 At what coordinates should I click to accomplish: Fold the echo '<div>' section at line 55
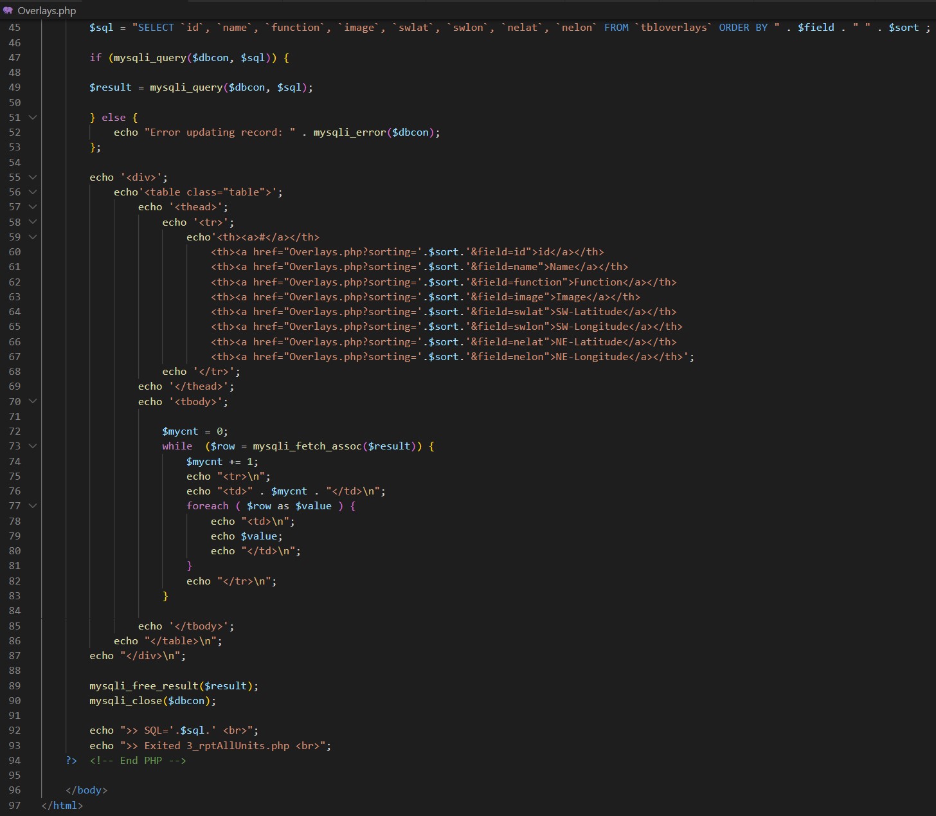point(33,177)
